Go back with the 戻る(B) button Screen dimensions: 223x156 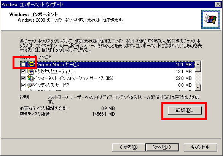coord(129,147)
